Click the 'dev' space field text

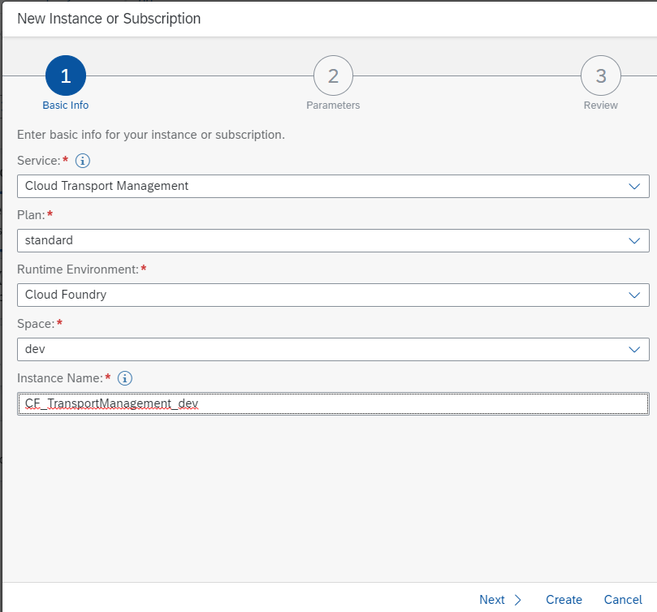tap(35, 349)
